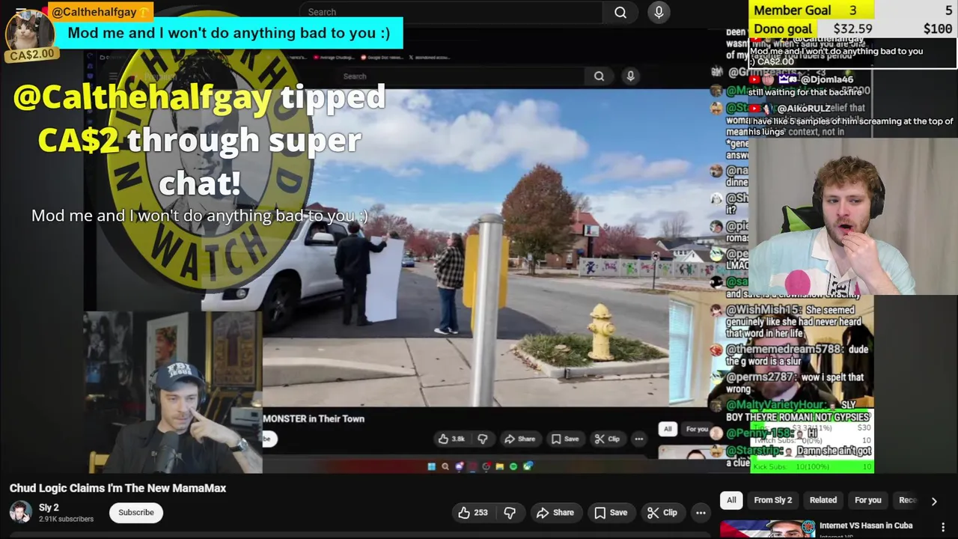This screenshot has width=958, height=539.
Task: Open the three-dot menu beside the embedded video's Clip
Action: click(638, 439)
